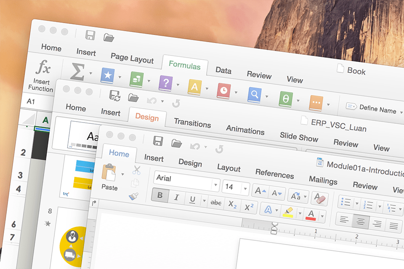
Task: Expand Change Case Aa dropdown arrow
Action: point(306,197)
